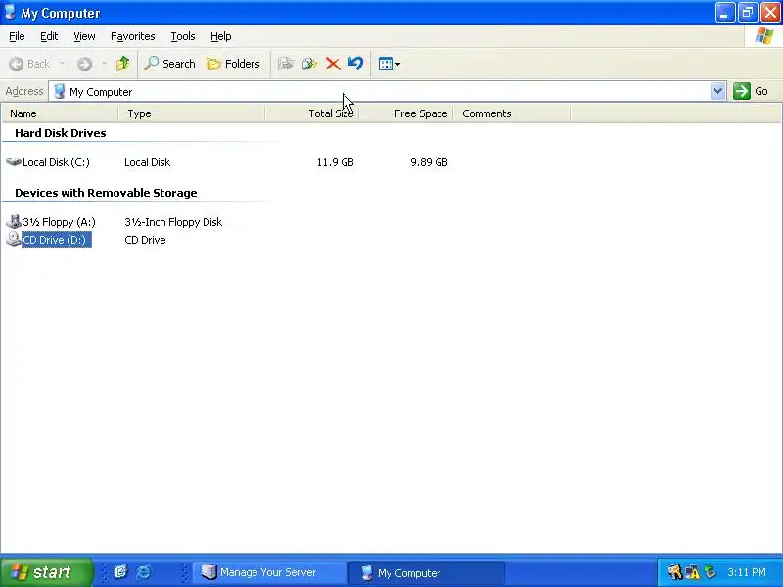The width and height of the screenshot is (783, 587).
Task: Open the Back history dropdown arrow
Action: 62,64
